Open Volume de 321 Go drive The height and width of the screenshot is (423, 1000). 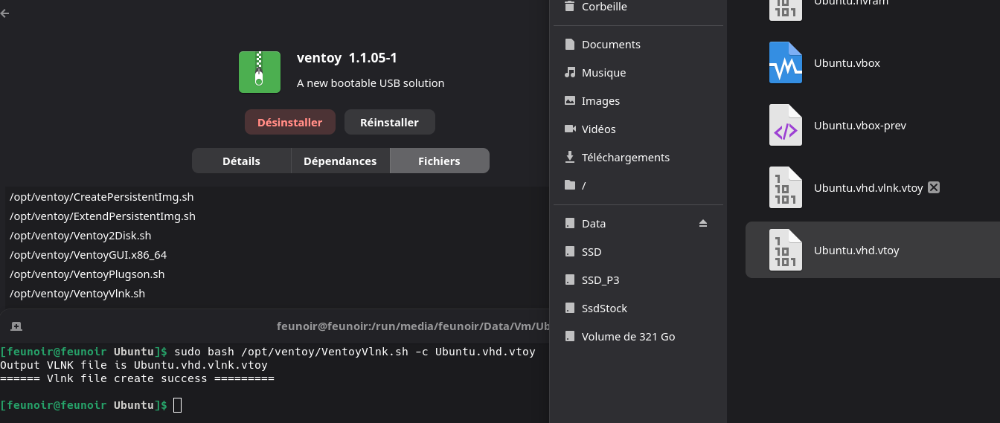628,337
